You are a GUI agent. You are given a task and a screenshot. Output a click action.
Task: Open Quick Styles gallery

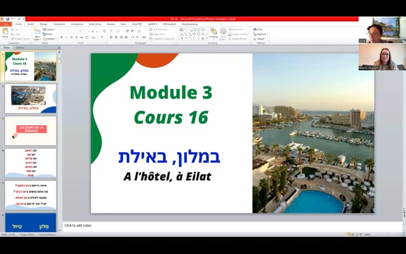click(x=223, y=34)
